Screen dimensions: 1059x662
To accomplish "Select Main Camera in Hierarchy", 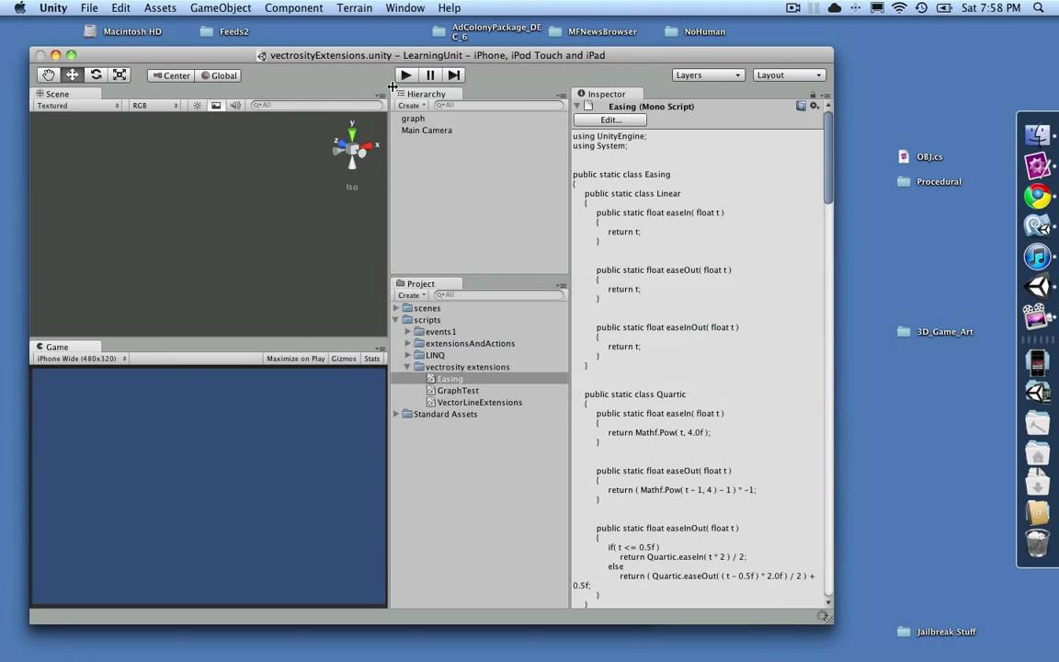I will pyautogui.click(x=427, y=131).
